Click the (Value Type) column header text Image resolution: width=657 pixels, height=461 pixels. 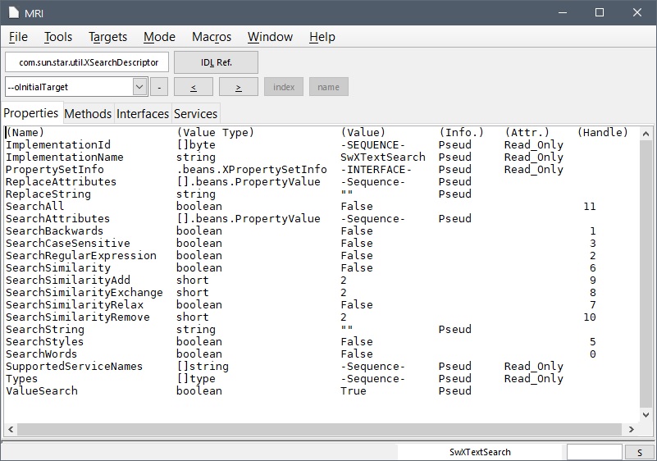[x=216, y=132]
